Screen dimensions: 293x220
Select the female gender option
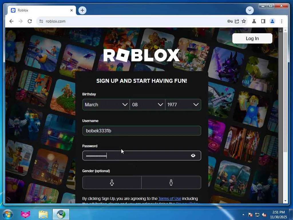(x=112, y=182)
